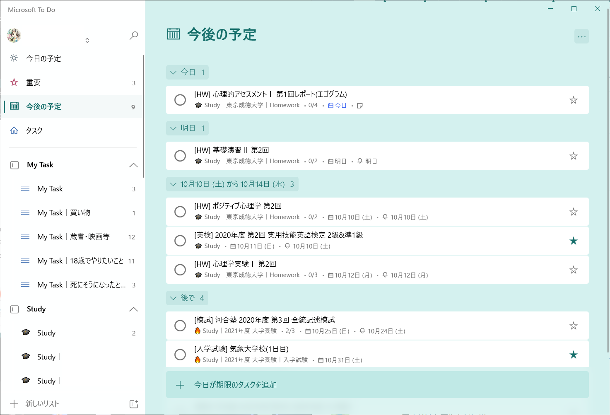
Task: Open the three-dots list options menu
Action: (x=581, y=36)
